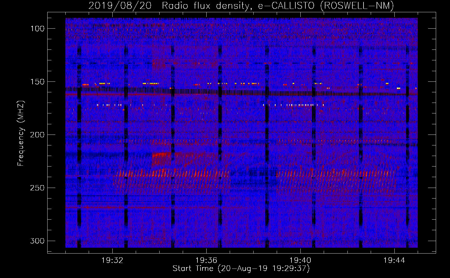Image resolution: width=450 pixels, height=278 pixels.
Task: Click the plot title with the date 2019/08/20
Action: point(241,6)
